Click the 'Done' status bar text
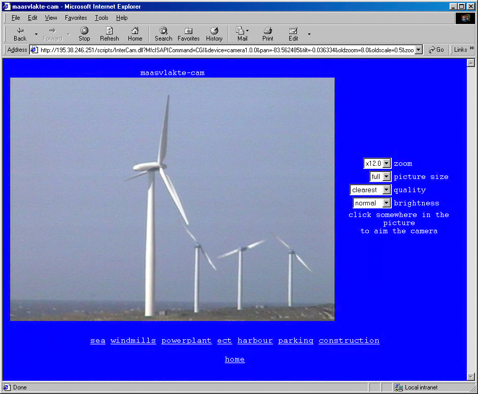This screenshot has height=394, width=478. pos(20,387)
